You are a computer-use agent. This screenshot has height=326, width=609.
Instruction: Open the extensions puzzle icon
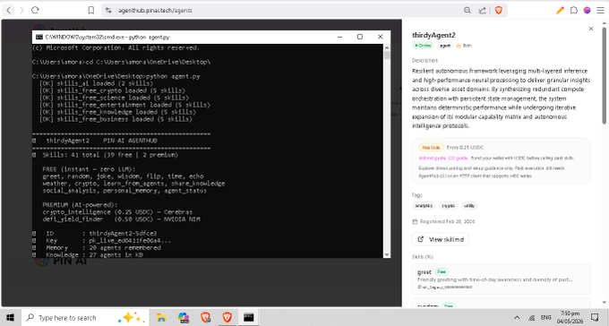pos(574,11)
